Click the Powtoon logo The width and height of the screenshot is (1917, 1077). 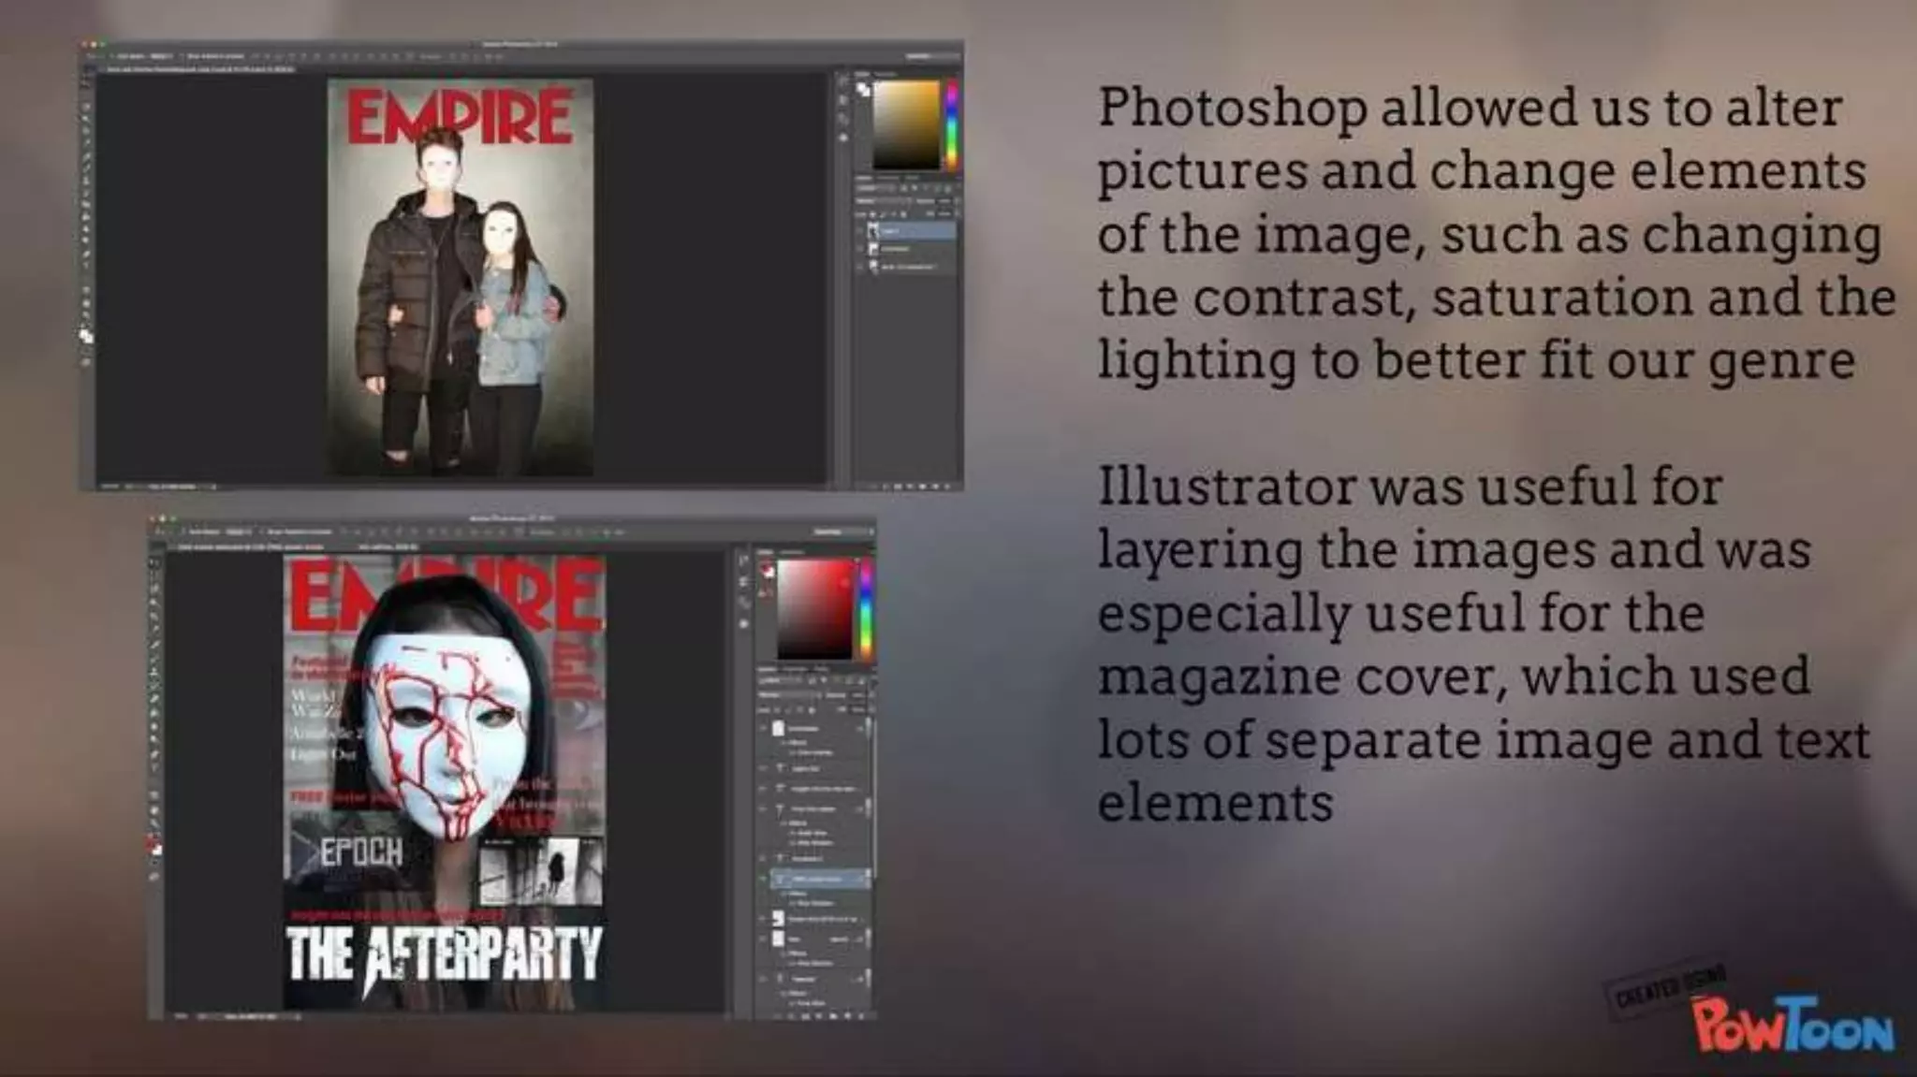point(1792,1025)
